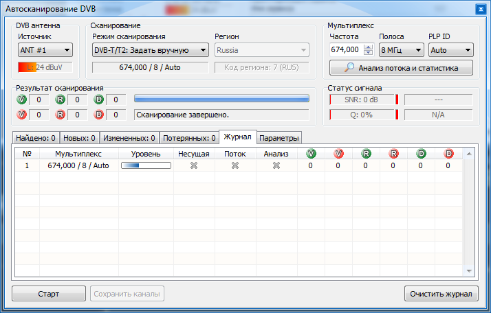Open the PLP ID Auto dropdown
Viewport: 491px width, 313px height.
(x=450, y=50)
